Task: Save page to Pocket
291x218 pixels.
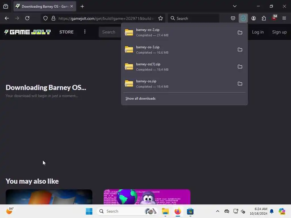Action: click(x=233, y=18)
